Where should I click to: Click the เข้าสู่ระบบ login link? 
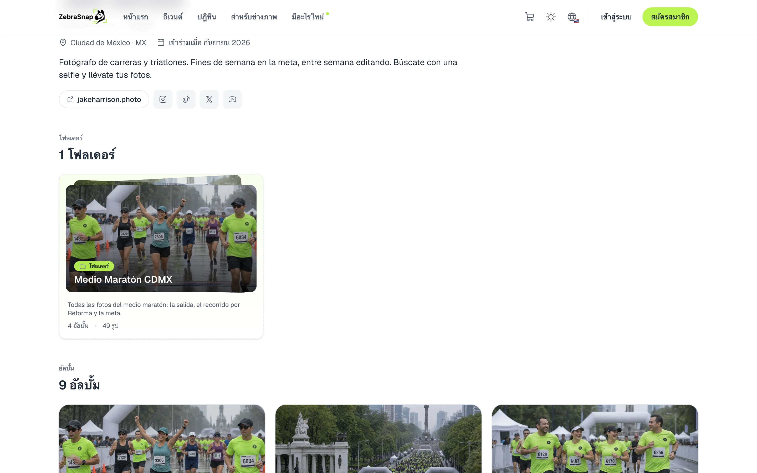coord(616,17)
